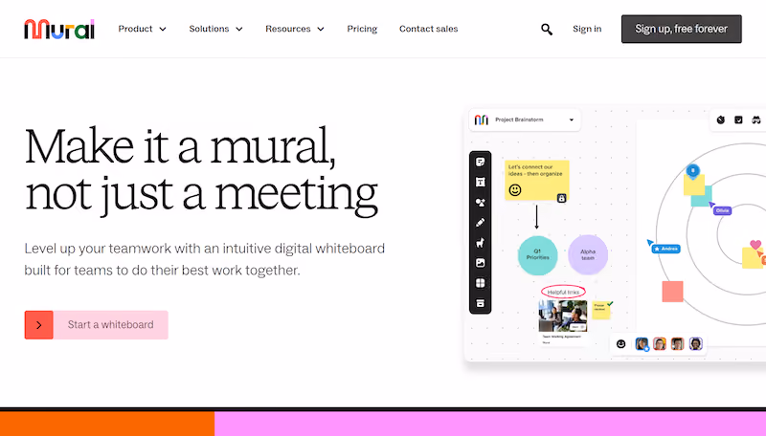Click the salmon red square on the board
The height and width of the screenshot is (436, 766).
tap(672, 292)
